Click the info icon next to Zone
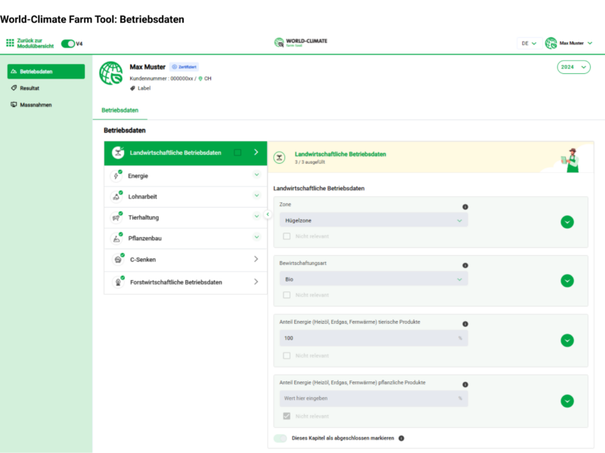Screen dimensions: 605x453 click(x=465, y=207)
